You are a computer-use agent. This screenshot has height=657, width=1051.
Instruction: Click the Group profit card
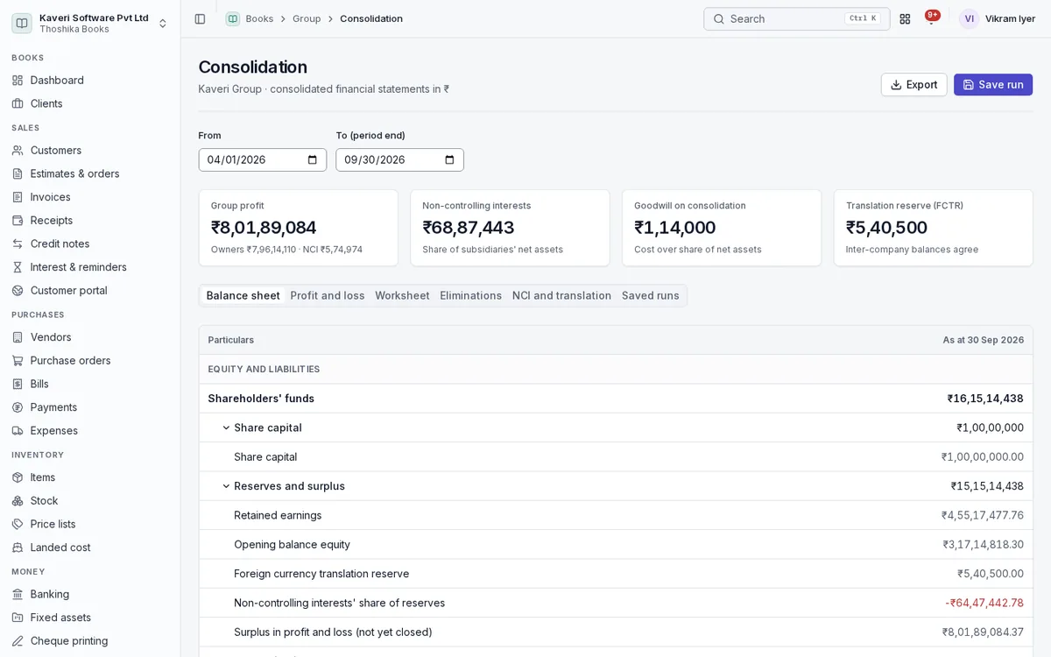[299, 228]
